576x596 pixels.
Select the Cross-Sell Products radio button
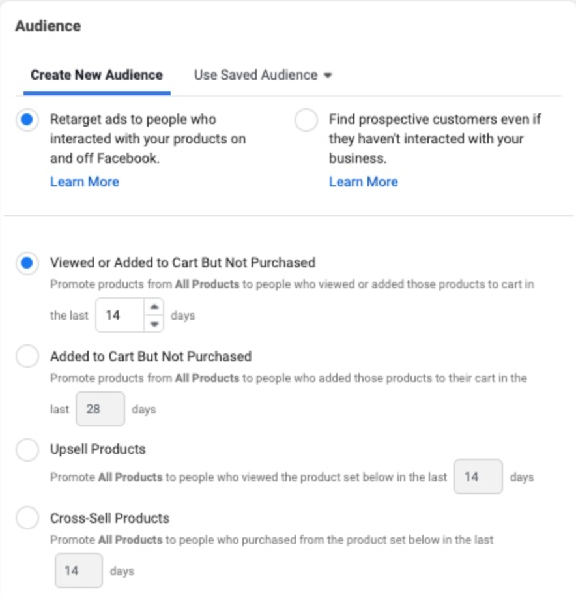[x=27, y=519]
